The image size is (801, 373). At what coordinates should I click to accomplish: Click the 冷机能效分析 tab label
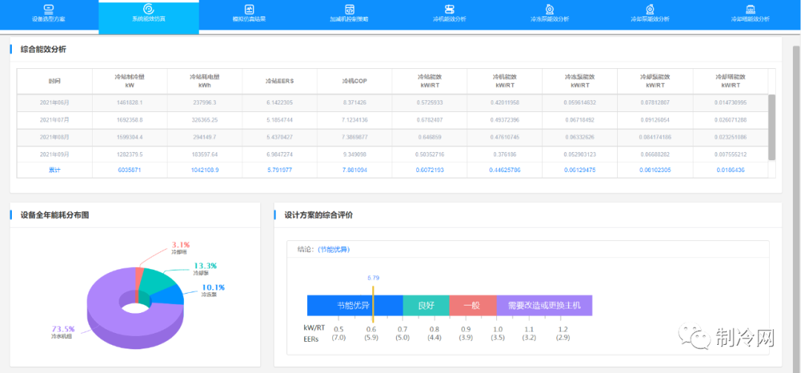pyautogui.click(x=449, y=19)
